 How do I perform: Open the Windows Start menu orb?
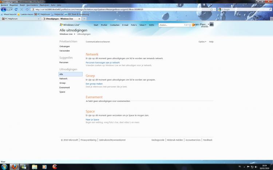4,167
